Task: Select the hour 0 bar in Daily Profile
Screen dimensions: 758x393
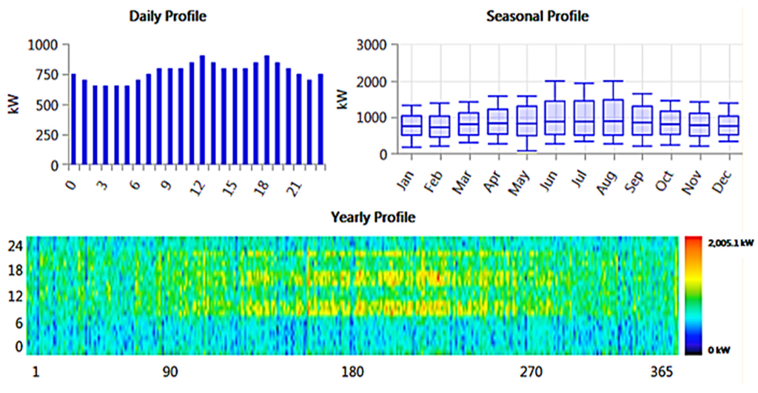Action: [73, 119]
